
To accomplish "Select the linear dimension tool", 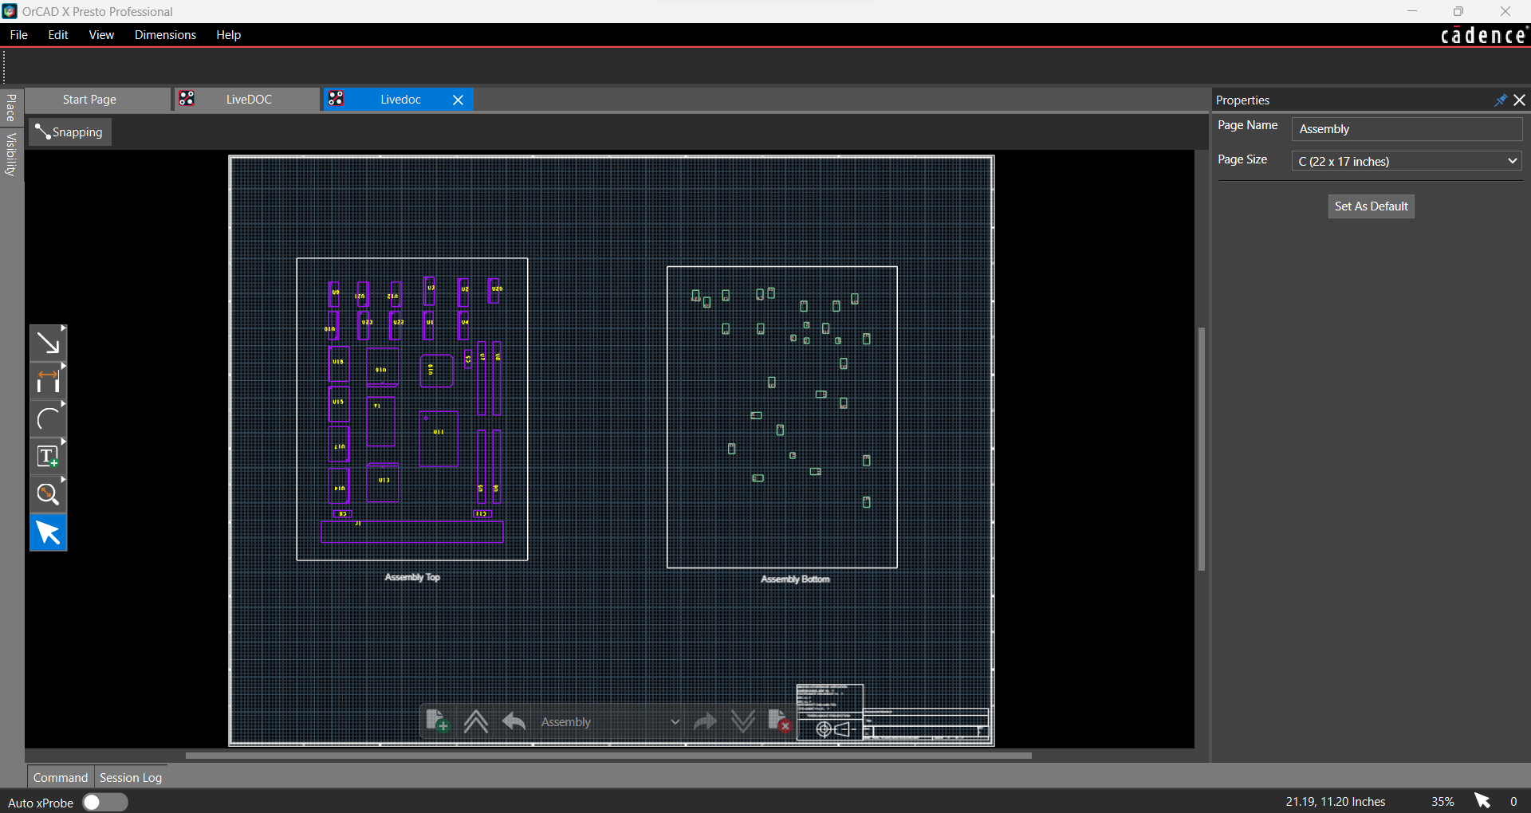I will click(48, 381).
